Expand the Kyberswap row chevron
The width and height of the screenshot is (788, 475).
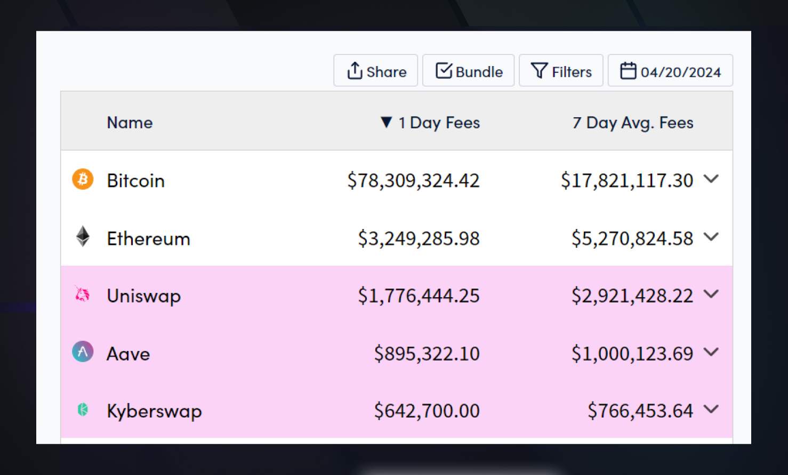pyautogui.click(x=711, y=409)
